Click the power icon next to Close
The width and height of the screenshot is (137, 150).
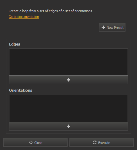(31, 142)
